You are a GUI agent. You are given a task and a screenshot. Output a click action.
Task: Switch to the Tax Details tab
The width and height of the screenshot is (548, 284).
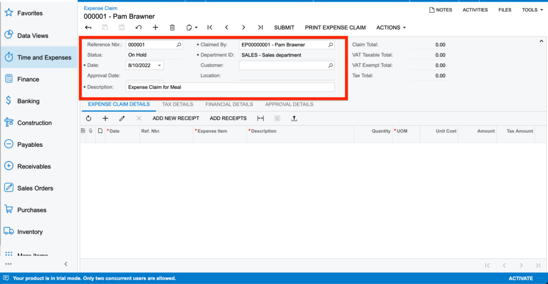coord(177,105)
